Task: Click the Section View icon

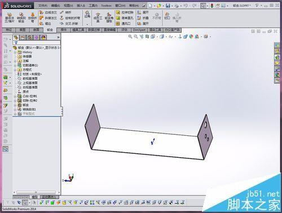Action: pos(147,37)
